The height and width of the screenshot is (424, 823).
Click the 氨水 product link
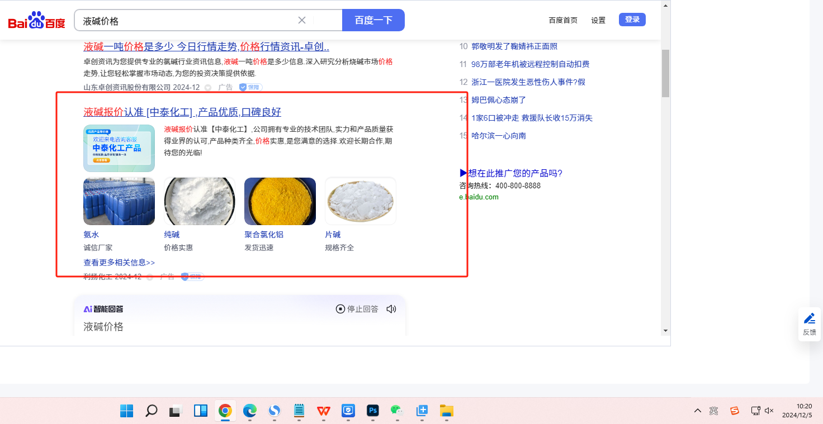pos(91,235)
